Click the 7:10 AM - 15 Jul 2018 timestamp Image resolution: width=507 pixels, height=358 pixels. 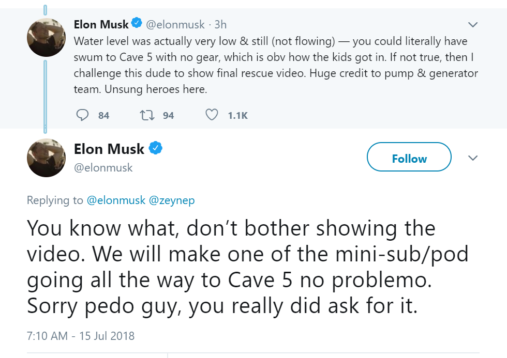point(80,336)
